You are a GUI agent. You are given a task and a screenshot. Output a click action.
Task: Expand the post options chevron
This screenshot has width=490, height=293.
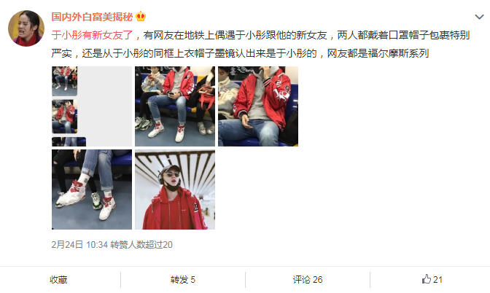(479, 17)
